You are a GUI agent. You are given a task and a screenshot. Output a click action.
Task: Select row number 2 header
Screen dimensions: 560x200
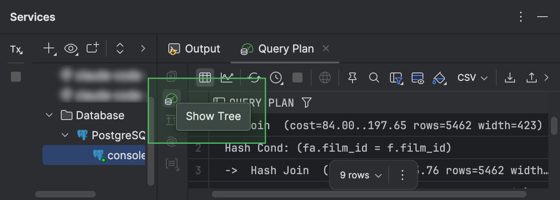pyautogui.click(x=198, y=147)
